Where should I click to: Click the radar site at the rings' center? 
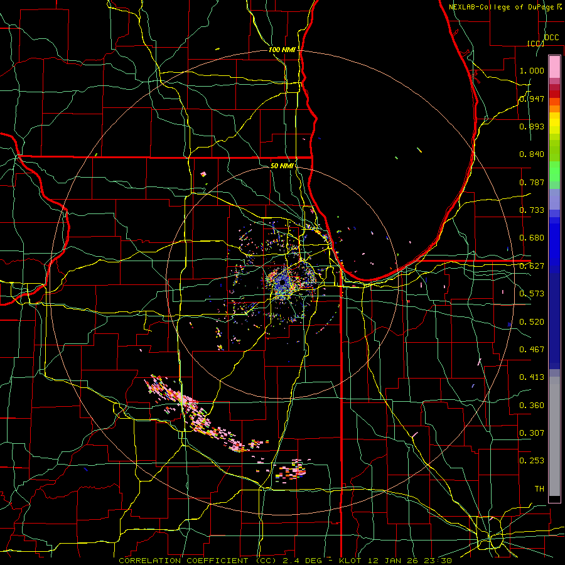click(282, 283)
